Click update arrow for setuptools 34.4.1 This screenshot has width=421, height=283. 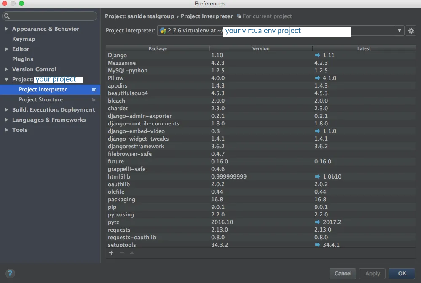tap(317, 245)
